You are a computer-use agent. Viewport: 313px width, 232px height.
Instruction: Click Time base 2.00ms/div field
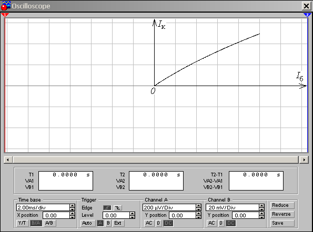43,207
